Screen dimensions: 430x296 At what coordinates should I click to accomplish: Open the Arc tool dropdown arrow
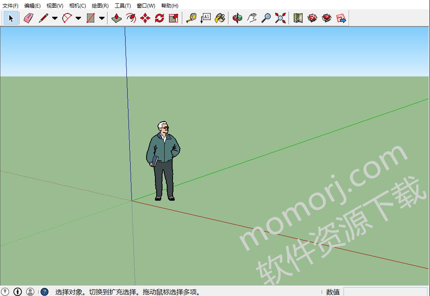[78, 18]
